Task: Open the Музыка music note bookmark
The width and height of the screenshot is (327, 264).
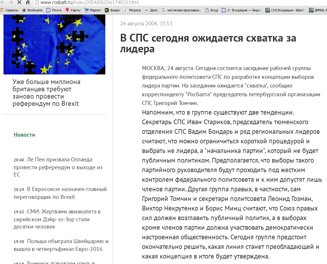Action: [x=132, y=10]
